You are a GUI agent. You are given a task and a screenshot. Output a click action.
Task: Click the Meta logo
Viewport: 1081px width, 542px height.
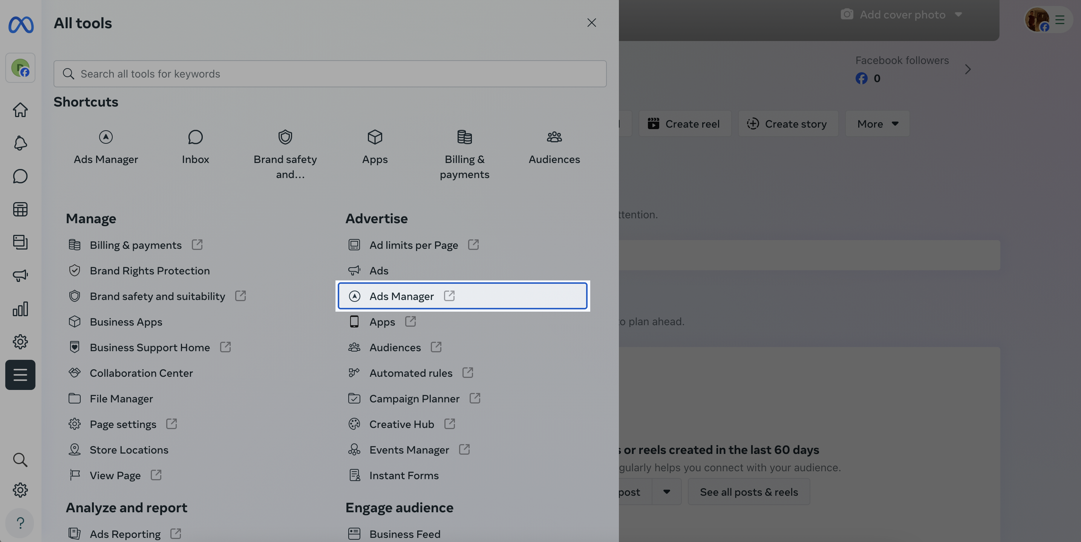21,24
